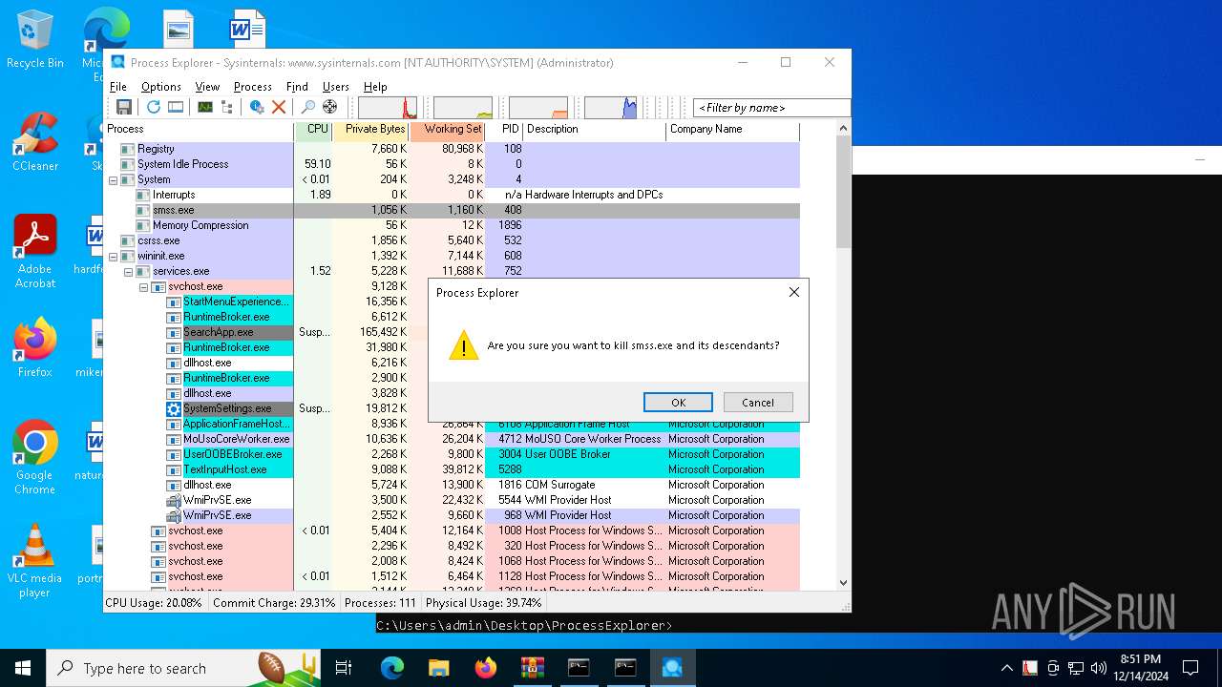
Task: Click the Type here to search box
Action: (x=183, y=668)
